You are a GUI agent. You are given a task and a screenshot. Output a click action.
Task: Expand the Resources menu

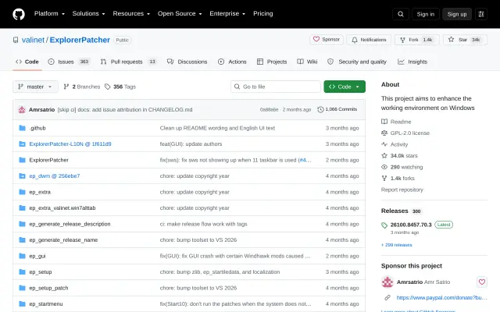pos(131,14)
